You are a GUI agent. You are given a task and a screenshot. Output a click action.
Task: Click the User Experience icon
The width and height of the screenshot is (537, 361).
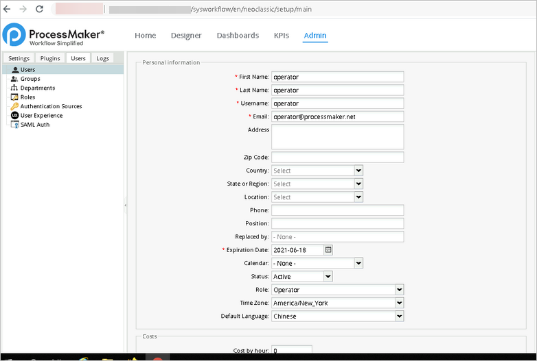point(14,116)
